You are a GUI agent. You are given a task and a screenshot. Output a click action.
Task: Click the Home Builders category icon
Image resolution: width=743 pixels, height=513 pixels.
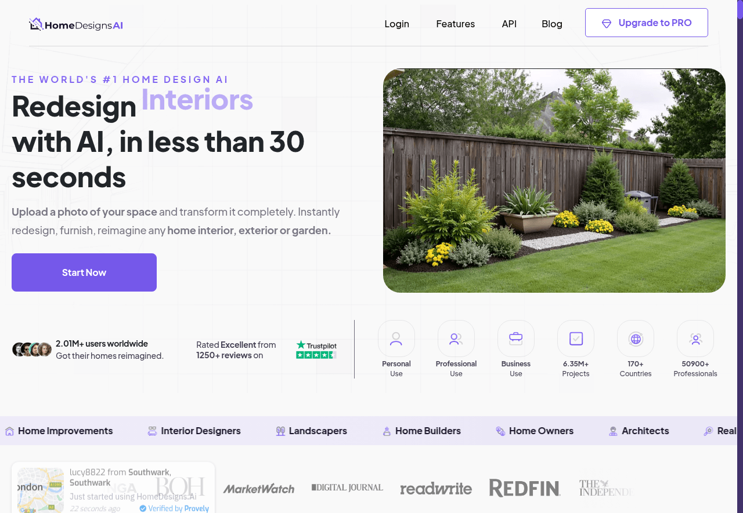click(x=387, y=431)
